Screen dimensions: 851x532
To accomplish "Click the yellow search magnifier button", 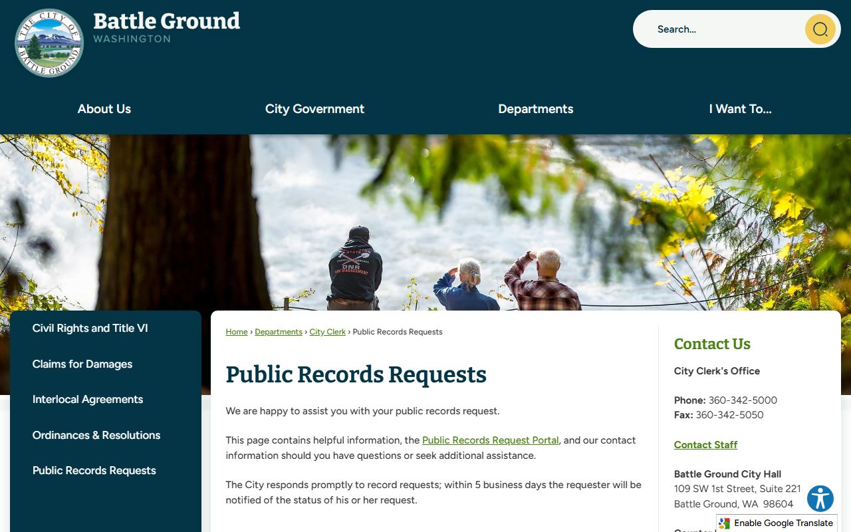I will click(x=820, y=29).
